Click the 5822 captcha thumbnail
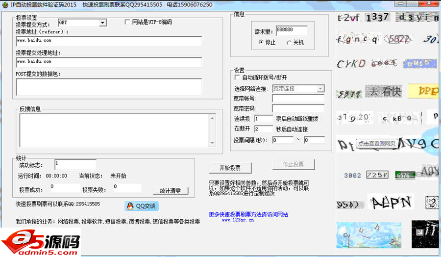The image size is (441, 257). [398, 39]
